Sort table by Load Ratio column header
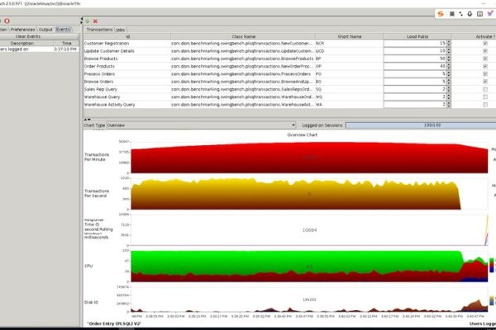Viewport: 496px width, 330px height. click(x=417, y=36)
